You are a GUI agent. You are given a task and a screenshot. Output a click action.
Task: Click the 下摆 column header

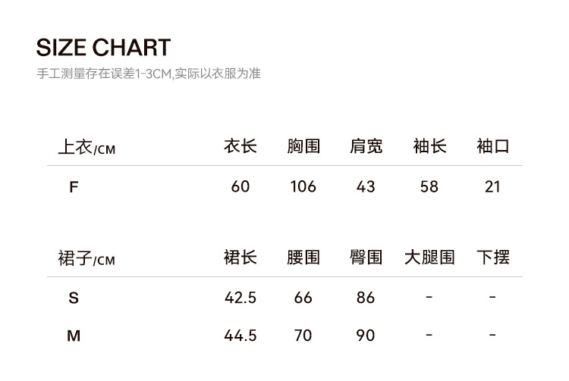(492, 258)
